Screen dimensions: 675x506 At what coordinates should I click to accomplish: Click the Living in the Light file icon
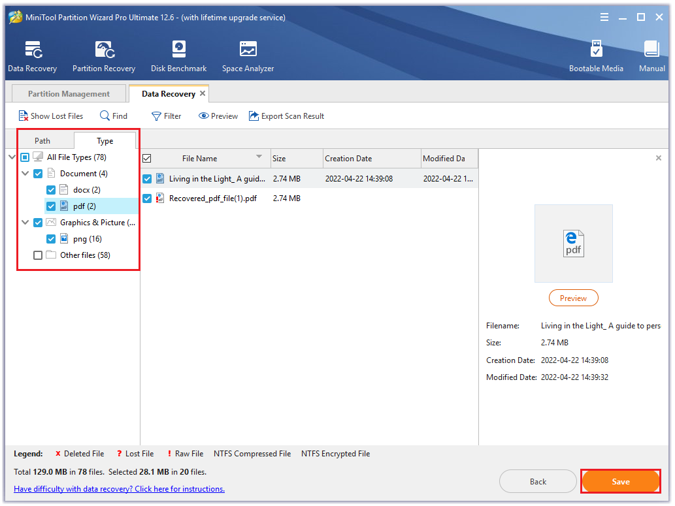coord(159,178)
